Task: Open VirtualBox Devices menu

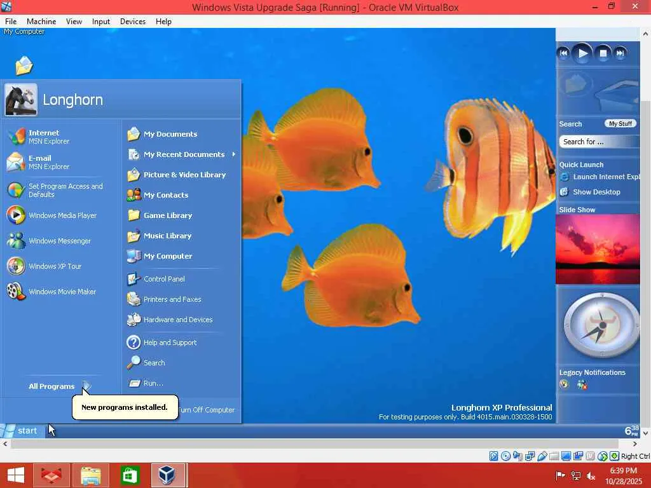Action: tap(133, 21)
